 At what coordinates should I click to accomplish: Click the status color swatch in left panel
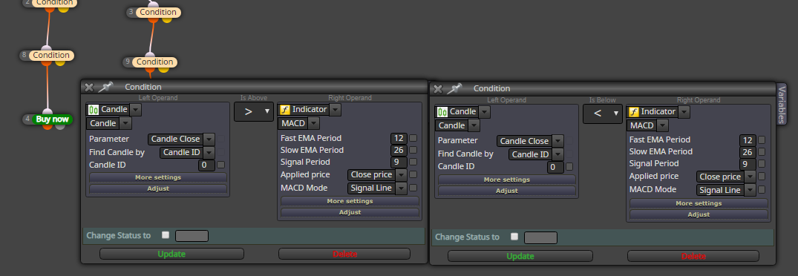(192, 236)
